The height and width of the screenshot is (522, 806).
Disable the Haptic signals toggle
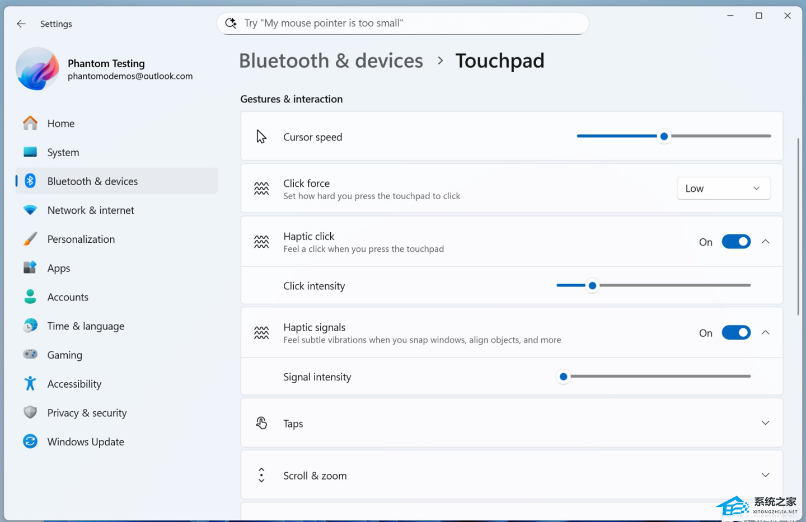735,333
